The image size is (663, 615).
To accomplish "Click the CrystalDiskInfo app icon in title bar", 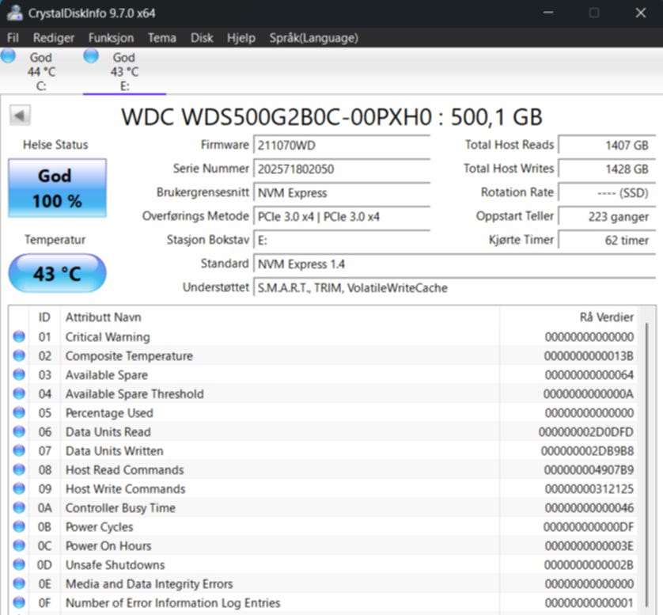I will tap(14, 13).
